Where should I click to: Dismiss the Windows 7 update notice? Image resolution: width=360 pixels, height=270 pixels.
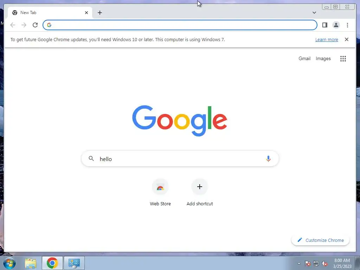(x=347, y=39)
